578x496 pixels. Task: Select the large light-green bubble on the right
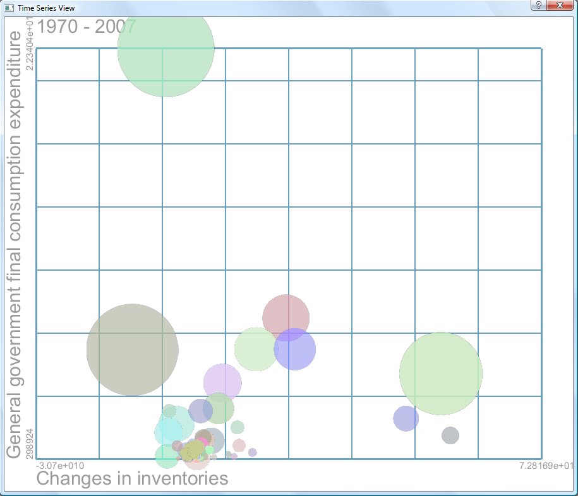441,374
